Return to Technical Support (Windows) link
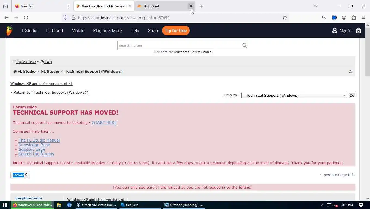This screenshot has width=370, height=209. (x=51, y=92)
